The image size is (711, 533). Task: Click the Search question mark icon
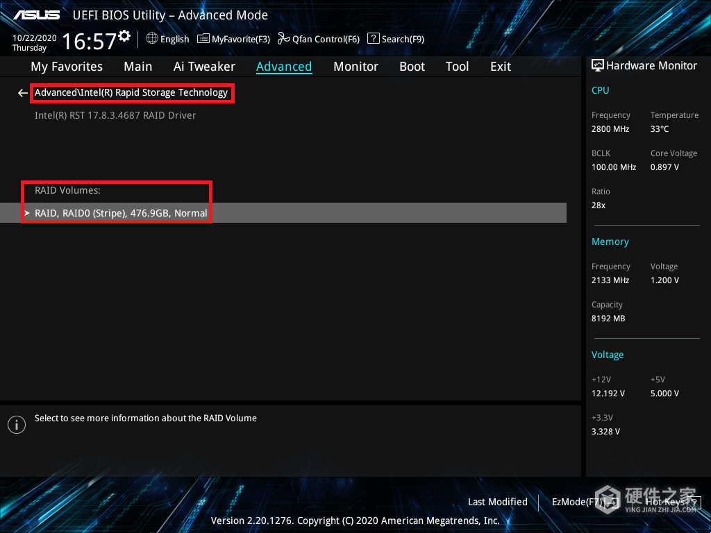(373, 39)
